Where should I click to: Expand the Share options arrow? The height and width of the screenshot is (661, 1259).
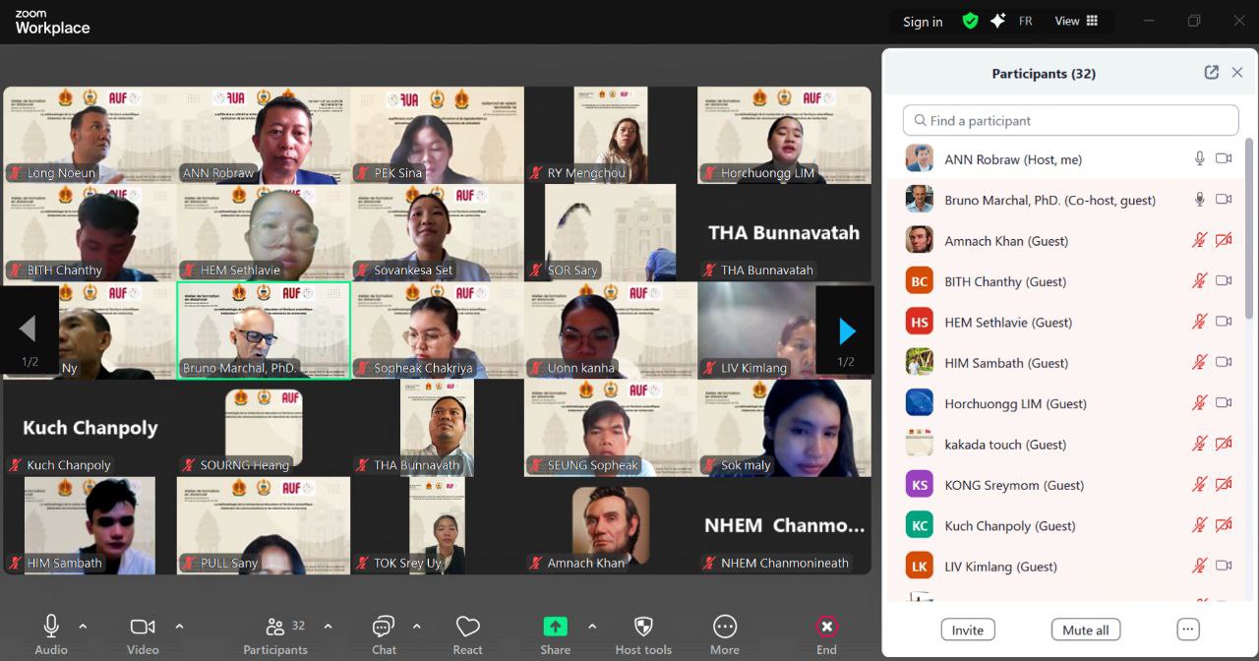click(592, 627)
